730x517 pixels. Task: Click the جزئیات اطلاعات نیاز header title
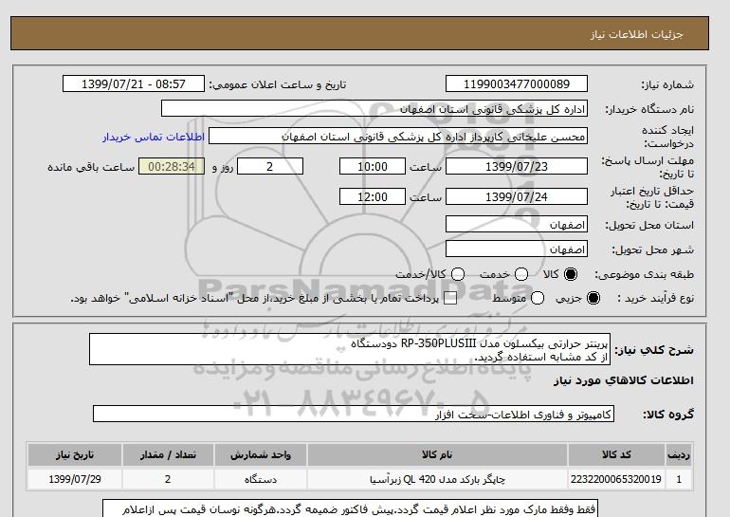click(637, 34)
